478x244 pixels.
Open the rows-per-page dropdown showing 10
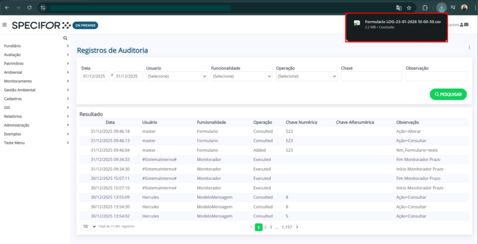(89, 226)
